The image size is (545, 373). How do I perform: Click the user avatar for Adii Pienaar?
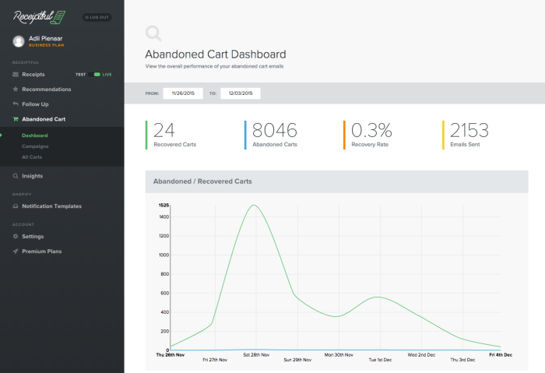19,41
